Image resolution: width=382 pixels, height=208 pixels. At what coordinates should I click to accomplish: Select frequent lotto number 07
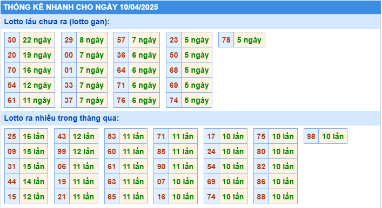pyautogui.click(x=161, y=182)
